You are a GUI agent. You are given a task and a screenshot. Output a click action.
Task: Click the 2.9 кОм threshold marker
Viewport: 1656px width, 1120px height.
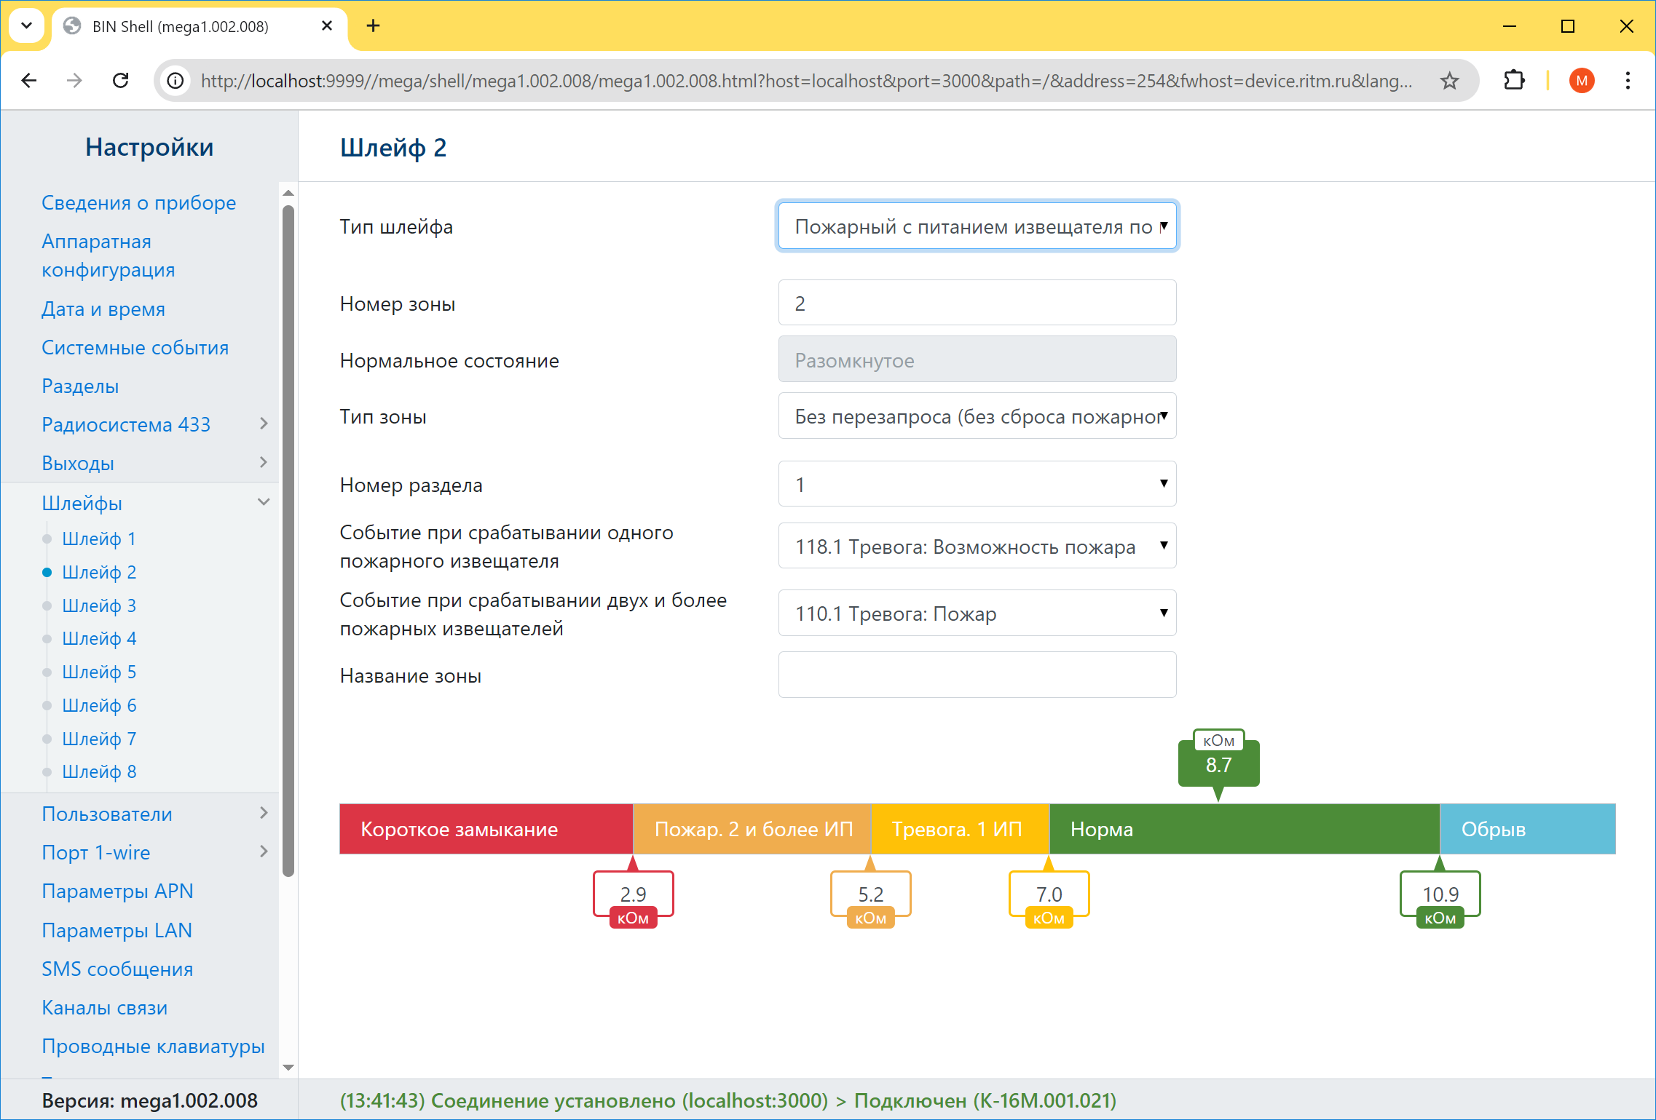tap(633, 894)
